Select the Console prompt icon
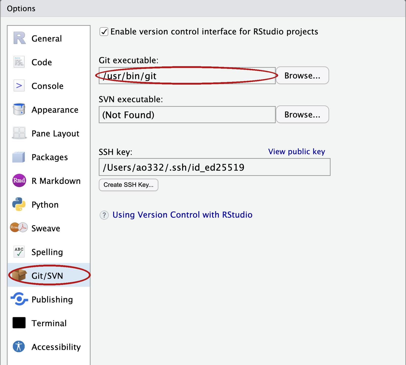This screenshot has width=406, height=365. [19, 86]
